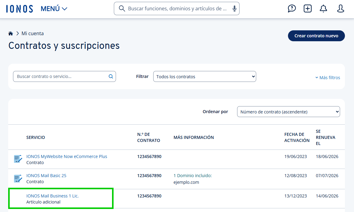This screenshot has width=354, height=212.
Task: Click the Artículo adicional label
Action: (x=43, y=202)
